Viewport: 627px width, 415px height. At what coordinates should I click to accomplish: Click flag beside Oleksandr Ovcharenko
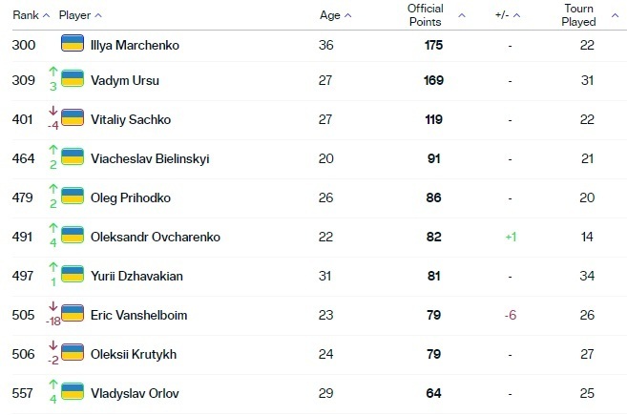pyautogui.click(x=72, y=237)
